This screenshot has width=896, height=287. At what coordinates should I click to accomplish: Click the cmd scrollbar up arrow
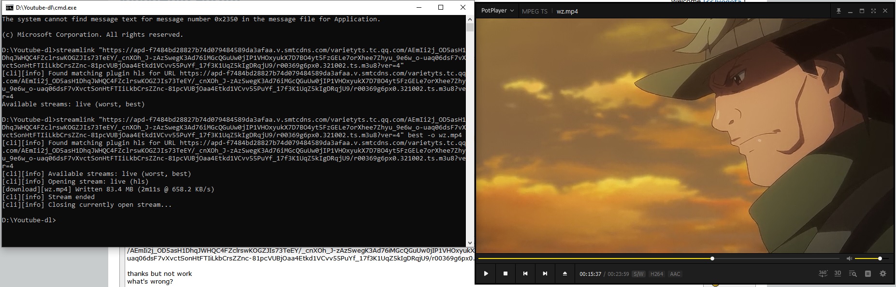(470, 19)
